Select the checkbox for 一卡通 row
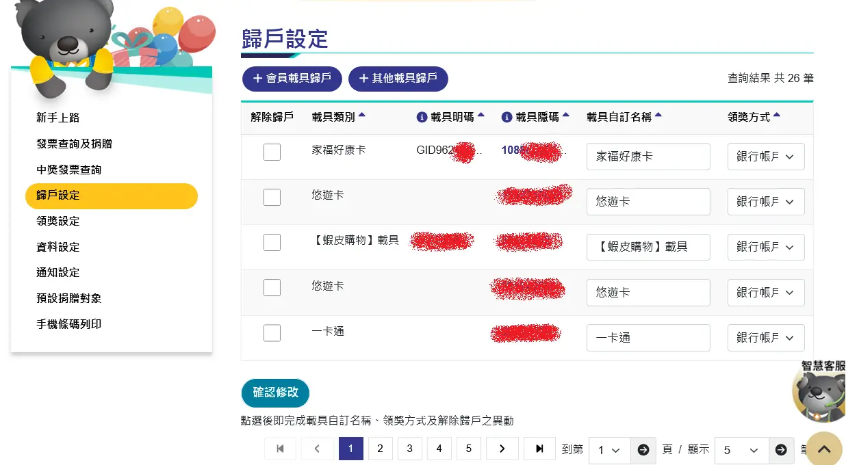The image size is (846, 465). [272, 333]
